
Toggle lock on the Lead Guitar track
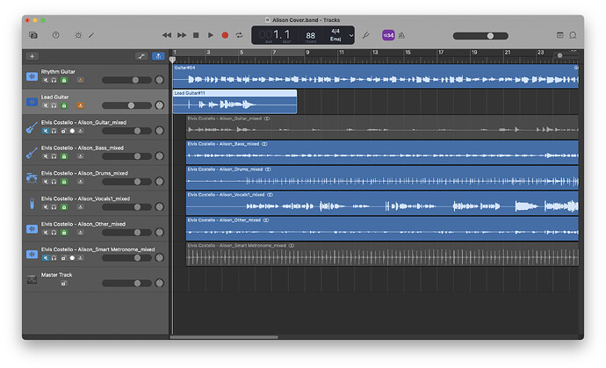tap(64, 105)
